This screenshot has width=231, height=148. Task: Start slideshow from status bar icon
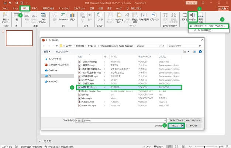pyautogui.click(x=190, y=147)
